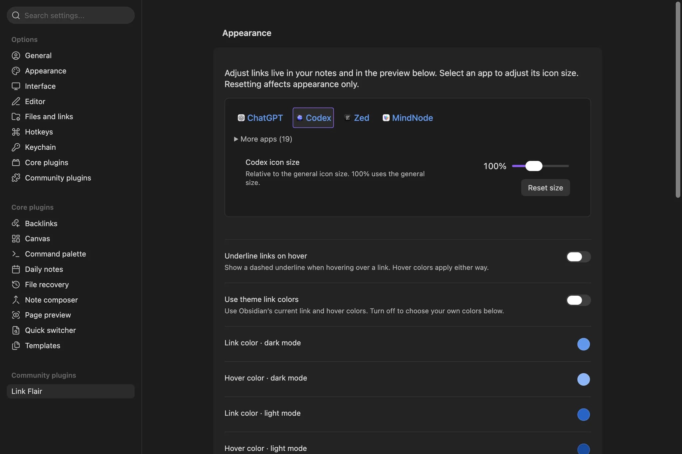Viewport: 682px width, 454px height.
Task: Click the General person icon
Action: [x=16, y=56]
